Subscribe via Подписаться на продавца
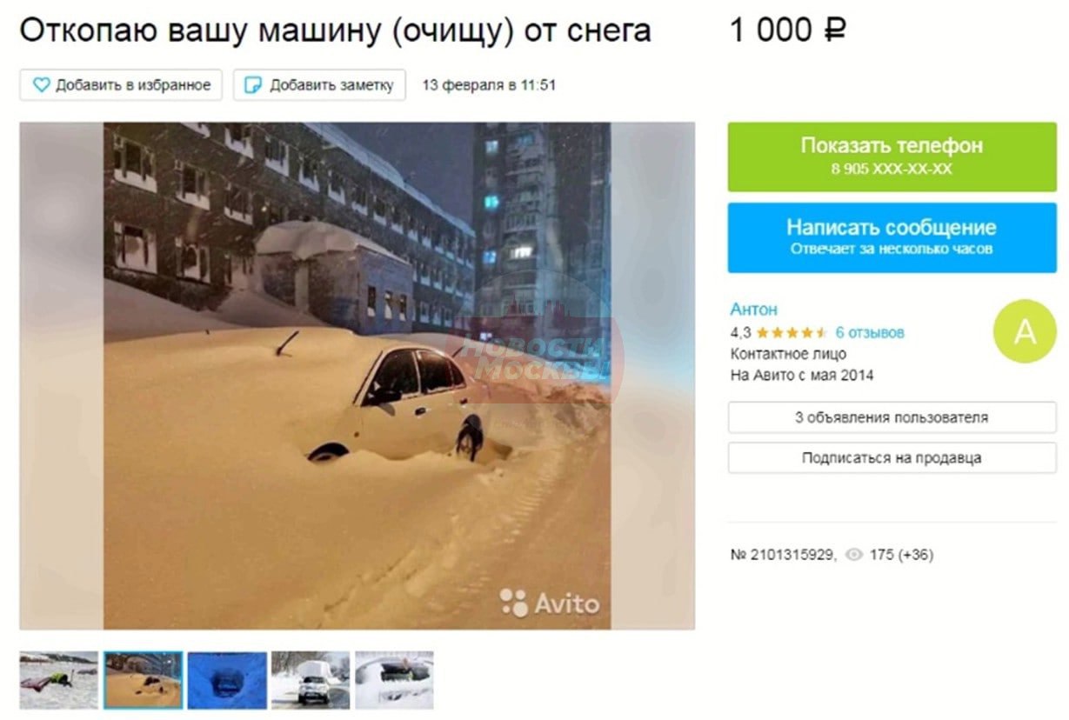The height and width of the screenshot is (720, 1069). [892, 457]
